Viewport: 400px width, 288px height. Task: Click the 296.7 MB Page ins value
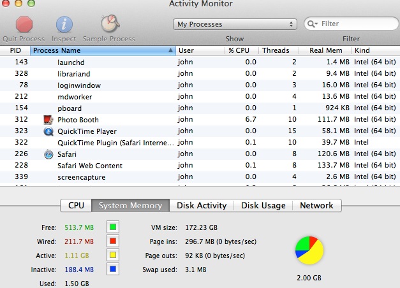click(200, 241)
